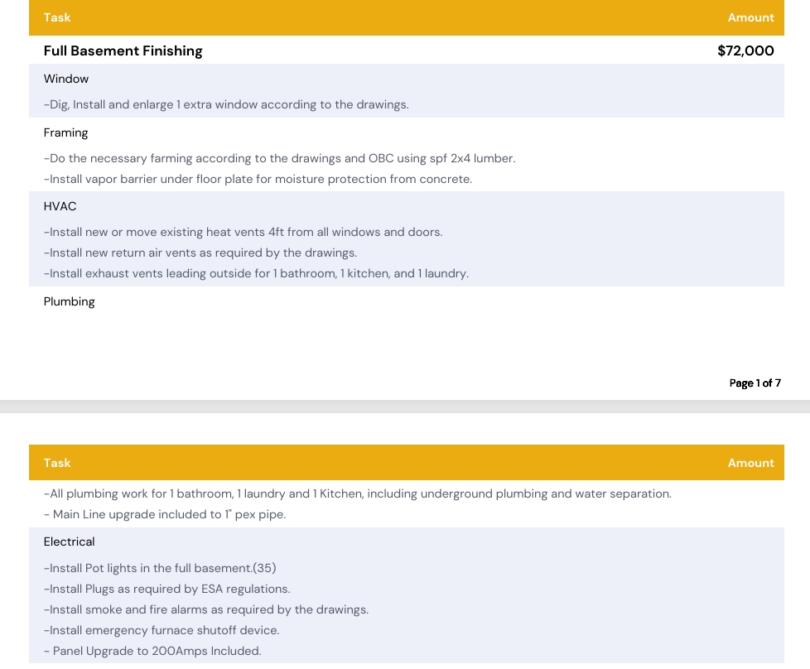Select the Window section label
The height and width of the screenshot is (669, 810).
coord(66,79)
